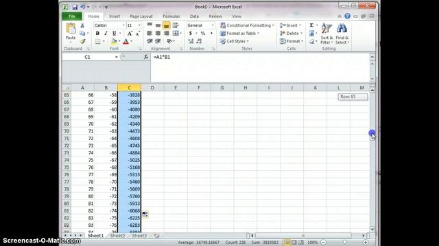The image size is (439, 246).
Task: Apply Accounting dollar number format
Action: (x=191, y=33)
